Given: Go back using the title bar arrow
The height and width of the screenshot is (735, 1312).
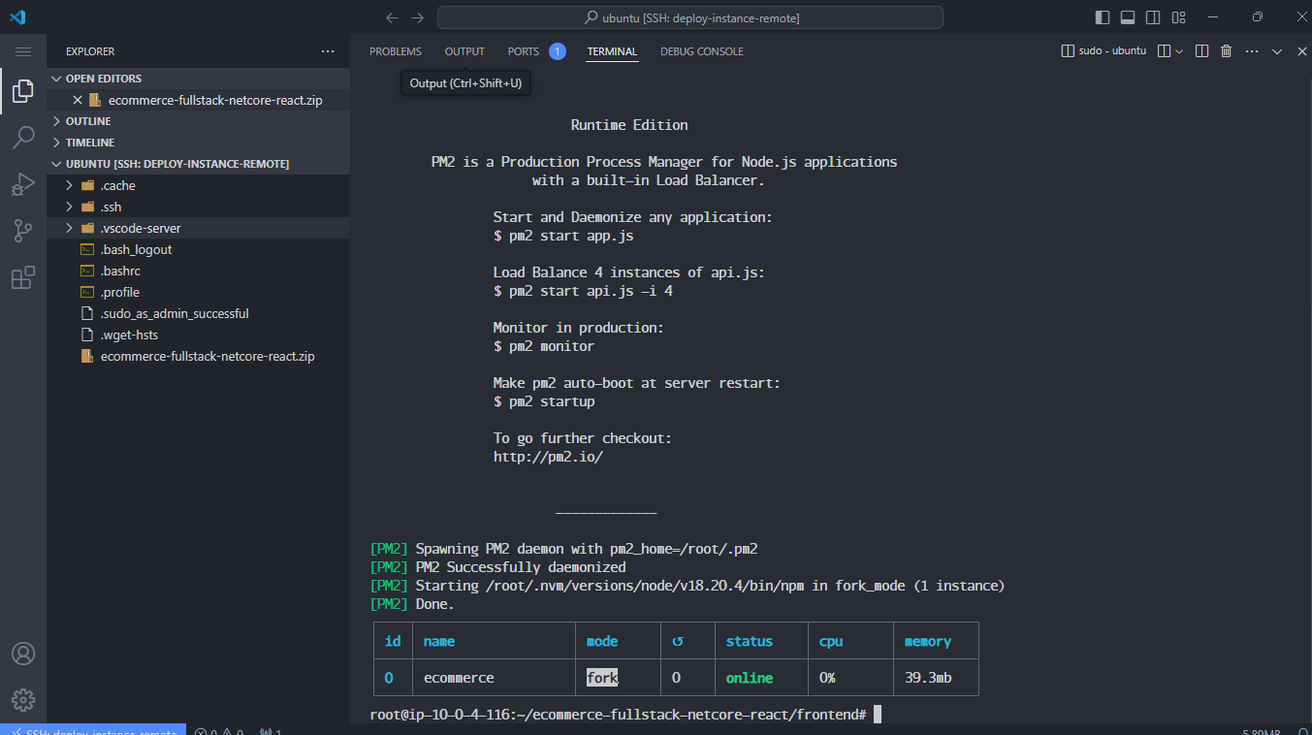Looking at the screenshot, I should (392, 17).
